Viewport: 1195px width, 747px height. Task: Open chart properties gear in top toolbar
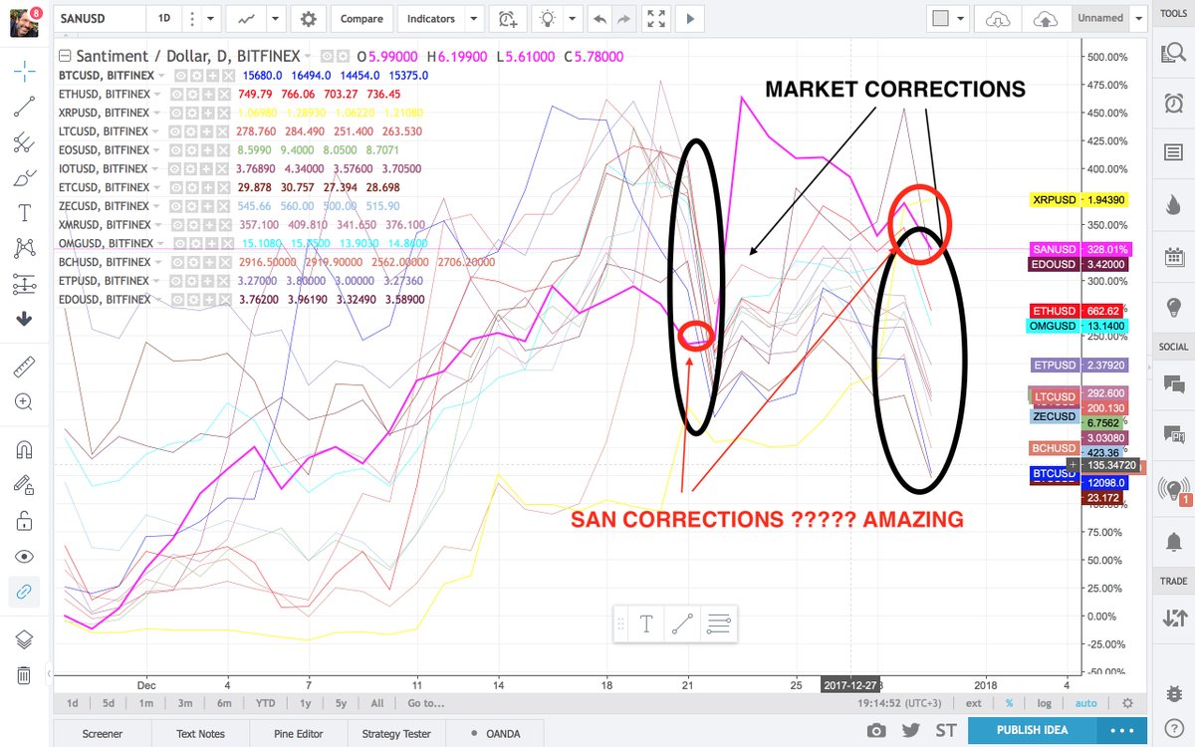[309, 19]
